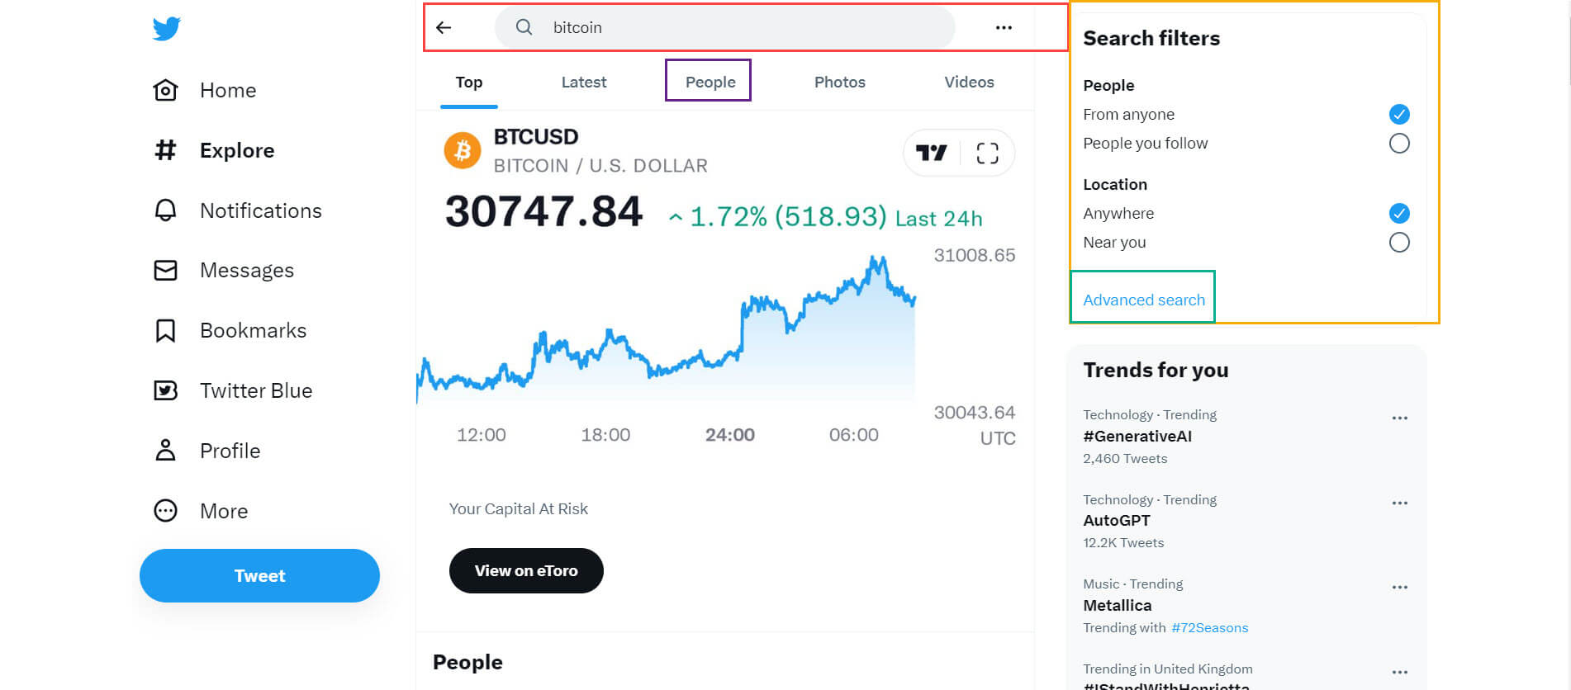The width and height of the screenshot is (1571, 690).
Task: Open more options for #GenerativeAI trend
Action: coord(1399,418)
